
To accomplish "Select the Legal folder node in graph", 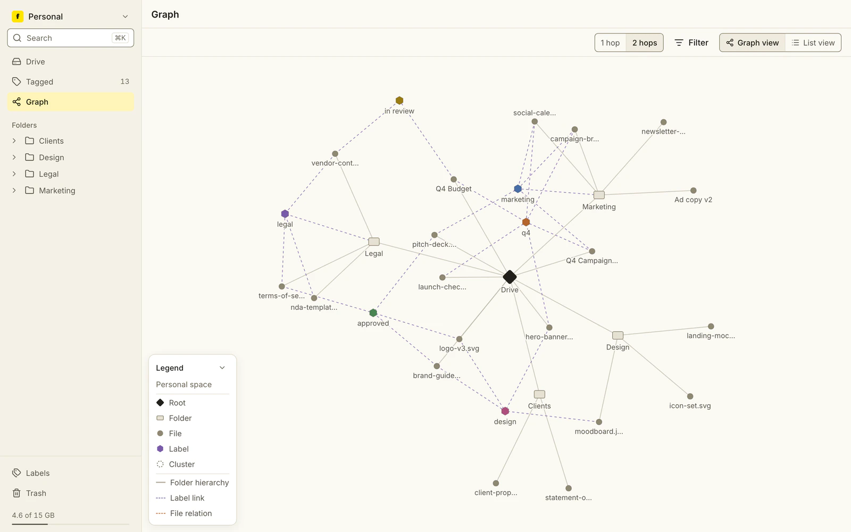I will coord(374,242).
